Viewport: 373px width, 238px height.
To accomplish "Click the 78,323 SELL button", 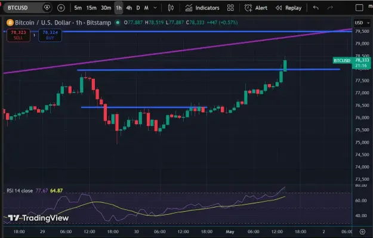I will (19, 35).
